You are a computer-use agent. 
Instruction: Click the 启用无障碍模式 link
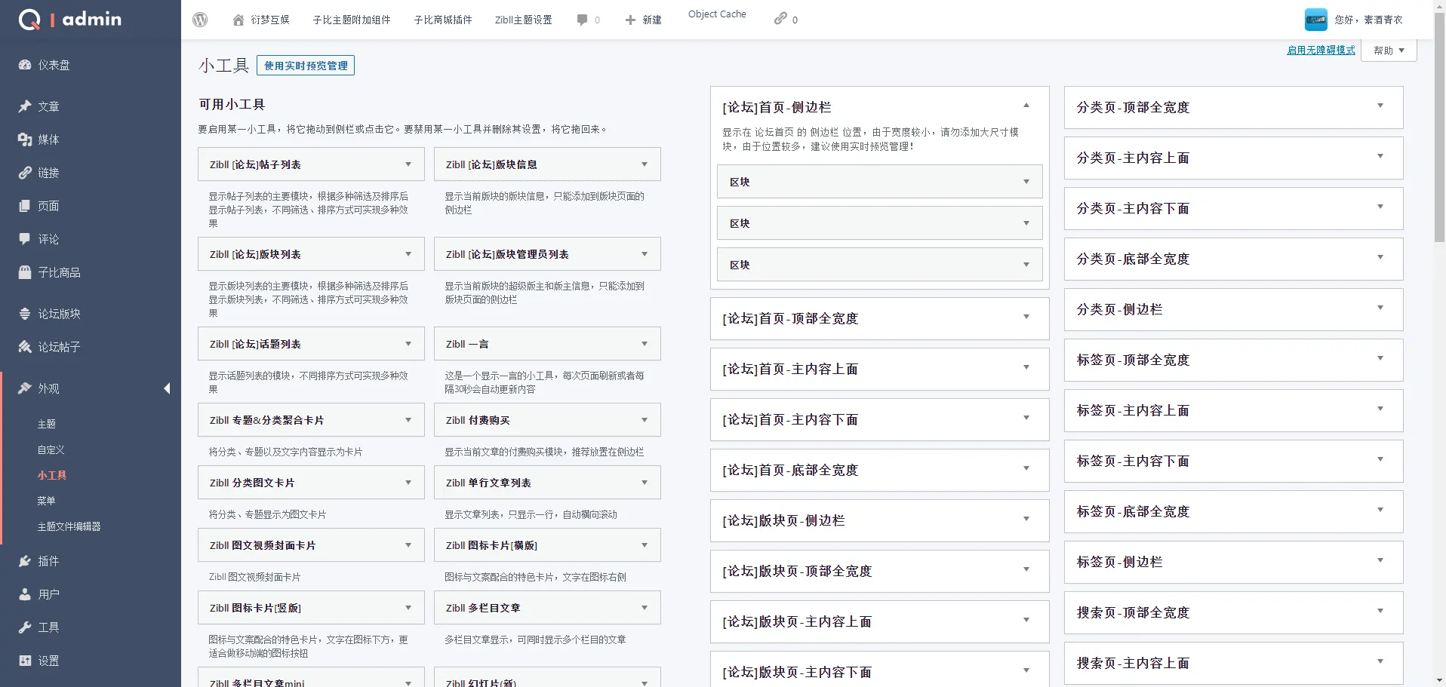pos(1321,50)
